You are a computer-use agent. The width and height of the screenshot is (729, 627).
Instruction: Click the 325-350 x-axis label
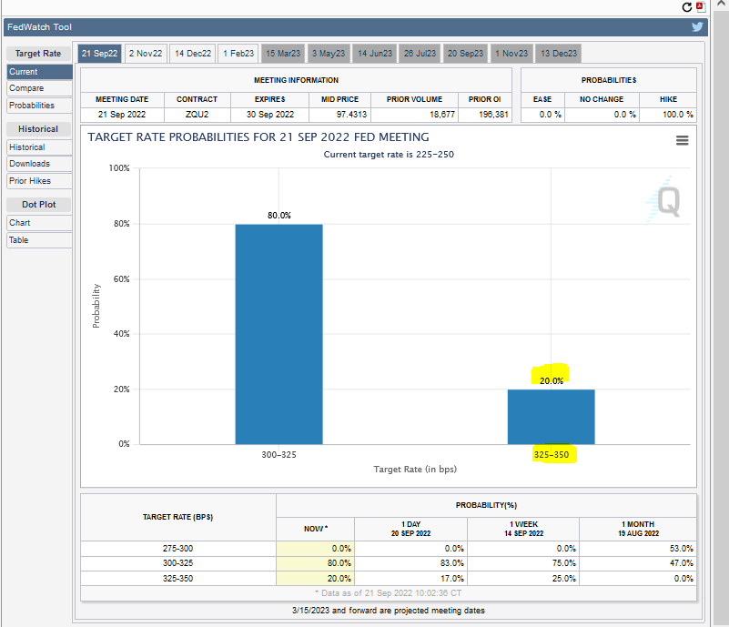551,455
